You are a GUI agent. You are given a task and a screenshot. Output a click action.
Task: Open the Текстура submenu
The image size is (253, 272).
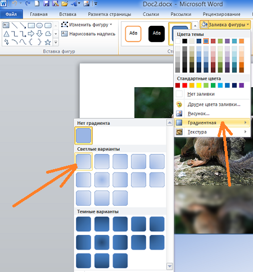212,132
